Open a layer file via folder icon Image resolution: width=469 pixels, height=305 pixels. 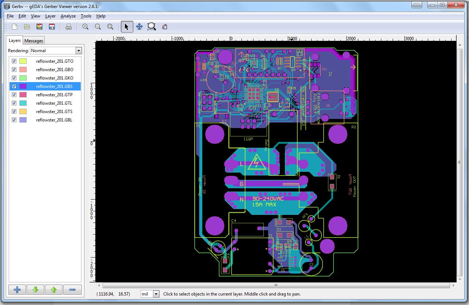[x=27, y=27]
